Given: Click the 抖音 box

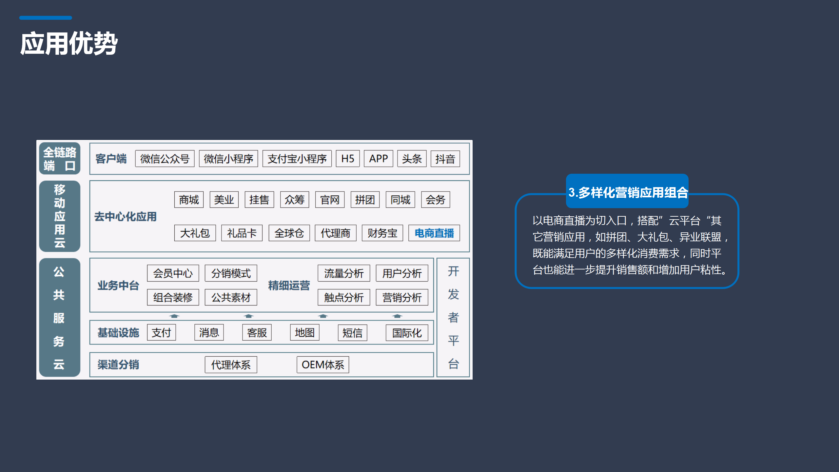Looking at the screenshot, I should 445,159.
